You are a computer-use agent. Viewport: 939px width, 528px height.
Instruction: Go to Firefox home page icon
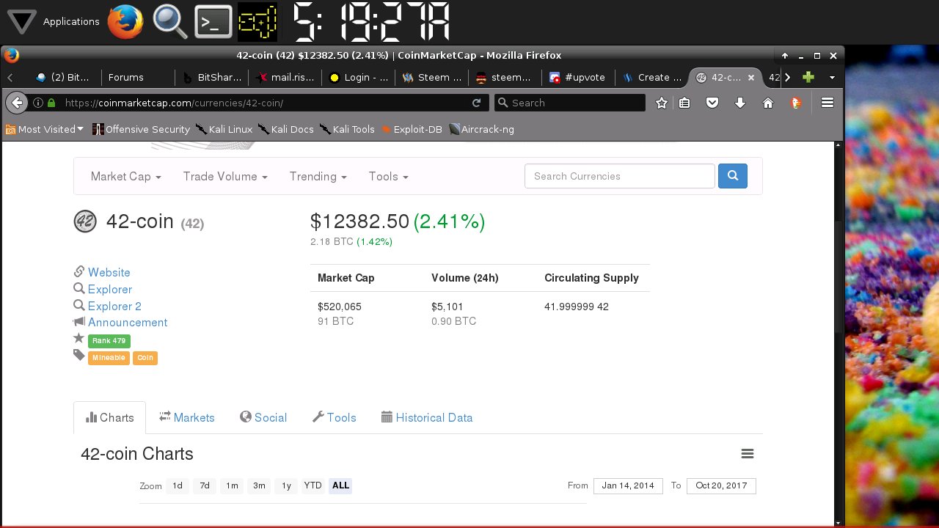pyautogui.click(x=768, y=103)
